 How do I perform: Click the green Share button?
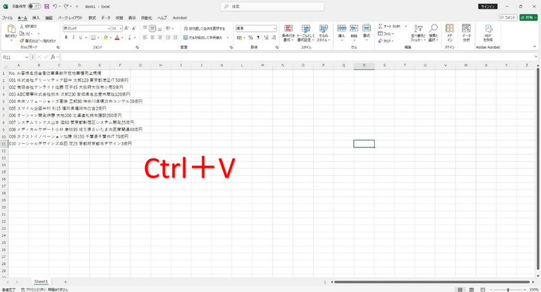(529, 18)
